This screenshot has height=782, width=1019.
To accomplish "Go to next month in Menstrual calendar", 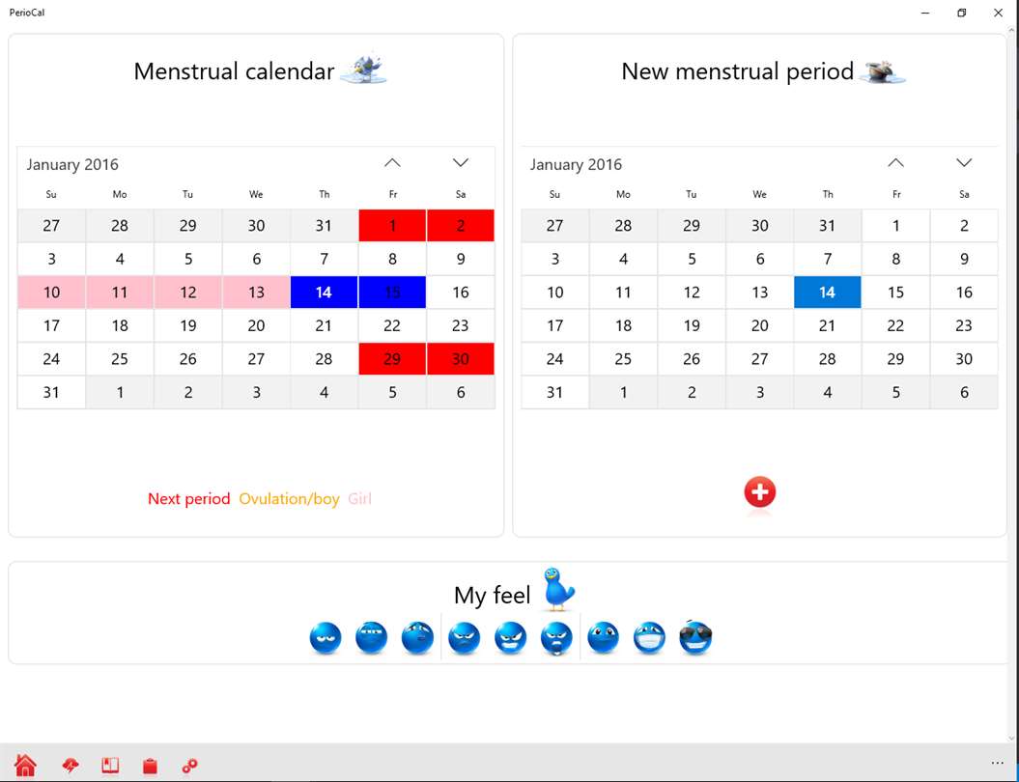I will click(x=461, y=163).
